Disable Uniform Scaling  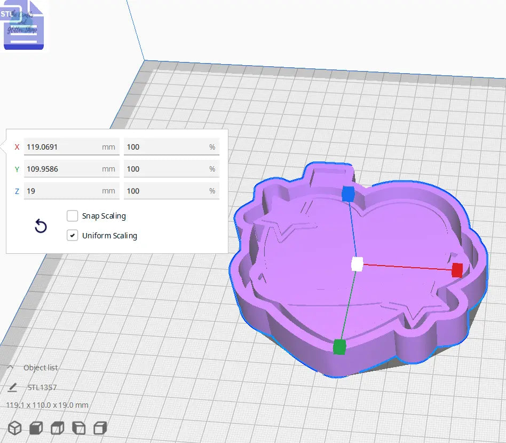point(73,235)
